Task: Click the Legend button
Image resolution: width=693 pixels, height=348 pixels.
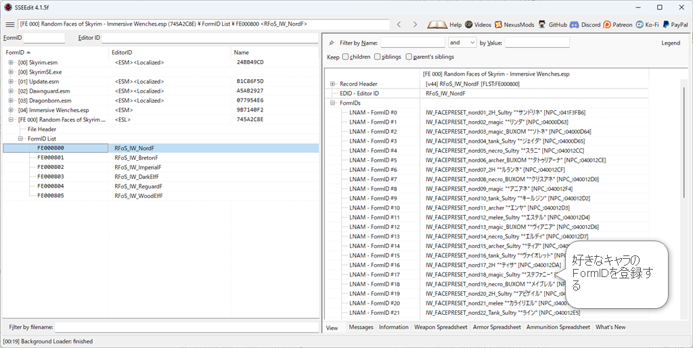Action: click(x=670, y=43)
